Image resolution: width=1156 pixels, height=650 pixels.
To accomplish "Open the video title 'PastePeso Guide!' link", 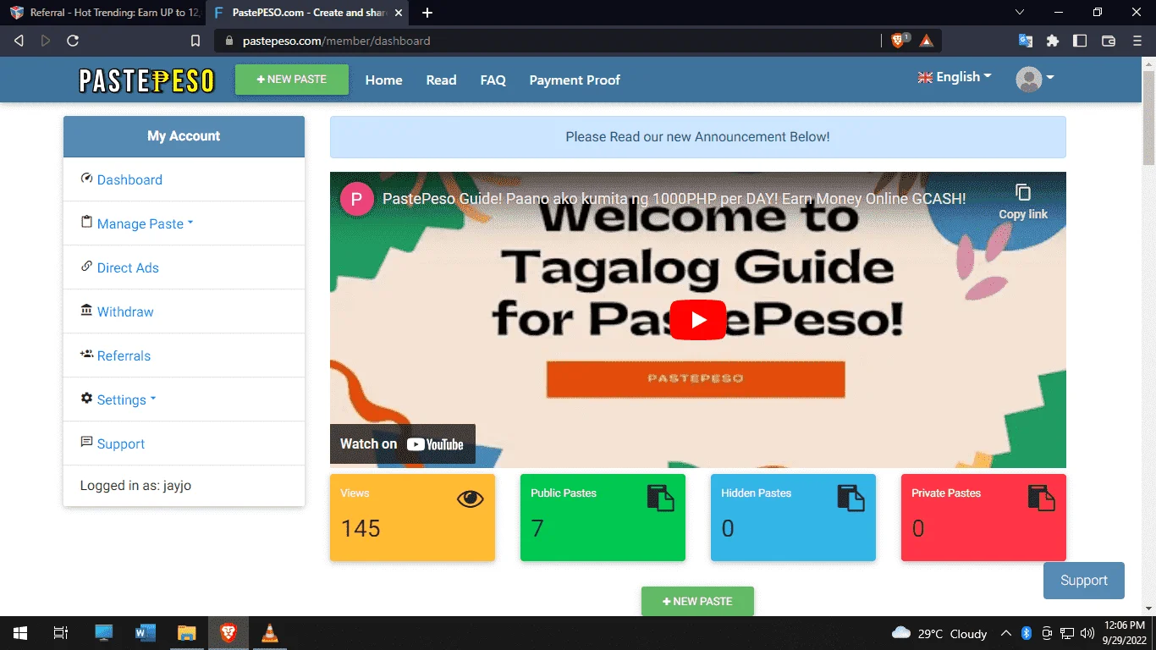I will (674, 199).
